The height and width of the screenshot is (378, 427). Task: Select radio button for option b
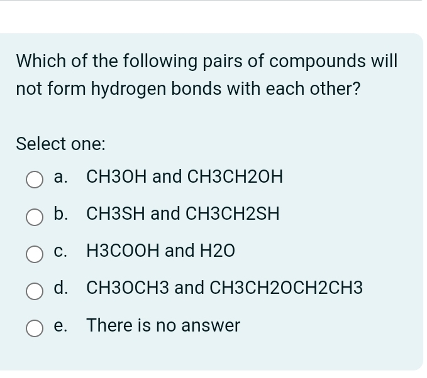(34, 217)
